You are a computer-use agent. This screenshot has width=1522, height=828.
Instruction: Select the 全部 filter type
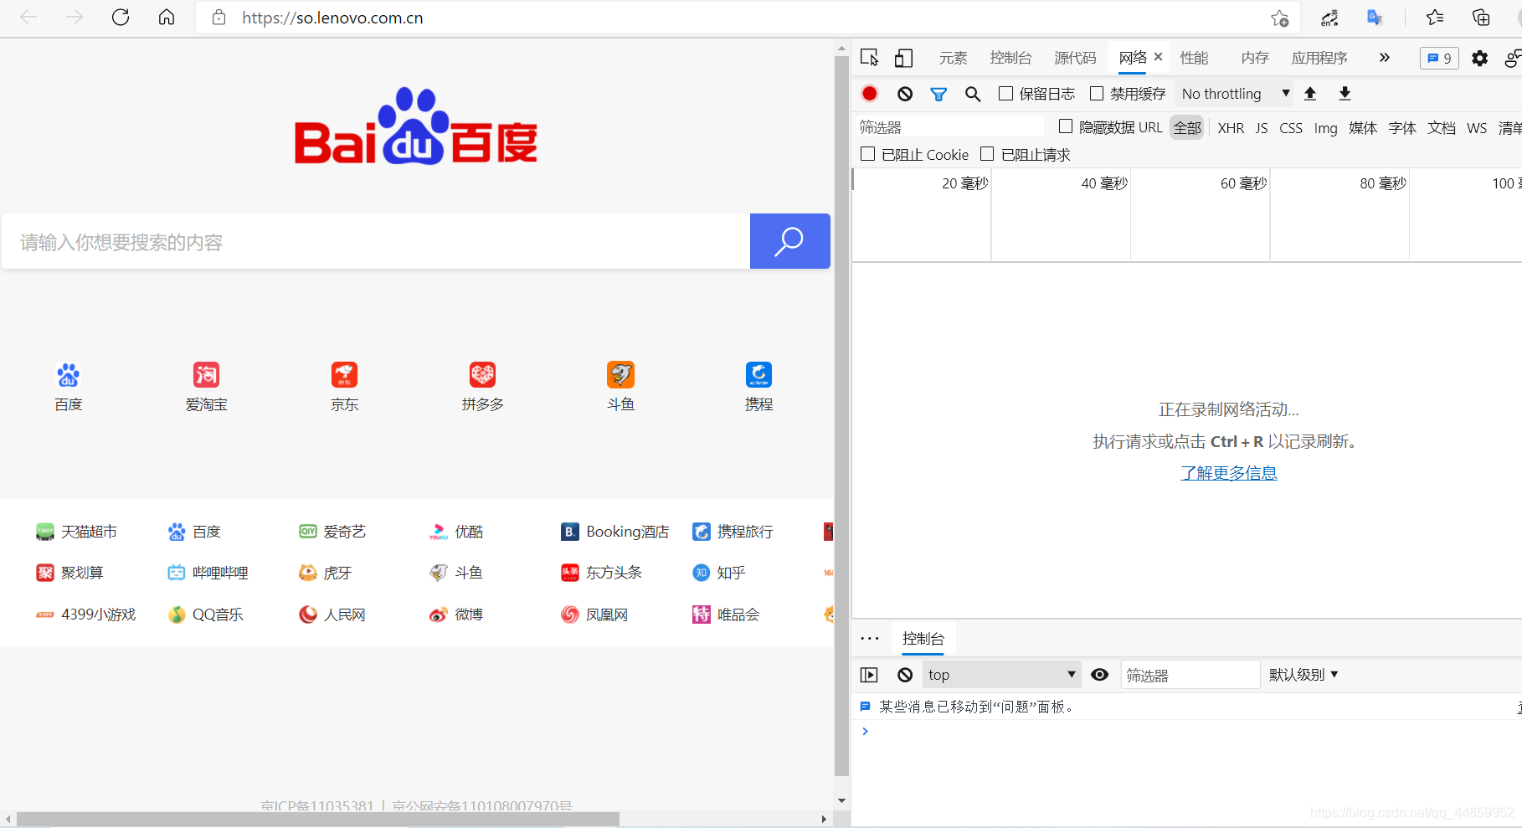(x=1187, y=128)
